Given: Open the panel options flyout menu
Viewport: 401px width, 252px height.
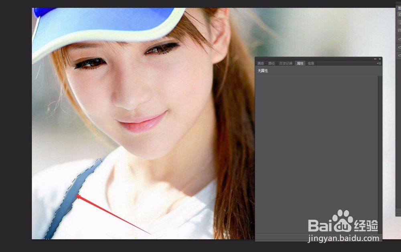Looking at the screenshot, I should point(379,63).
